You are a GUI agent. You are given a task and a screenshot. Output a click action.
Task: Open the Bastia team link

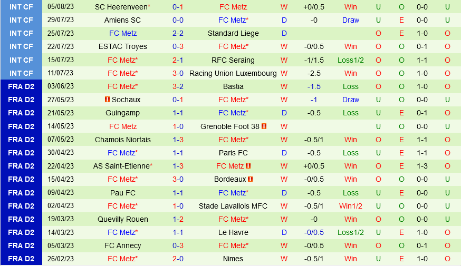click(x=233, y=86)
